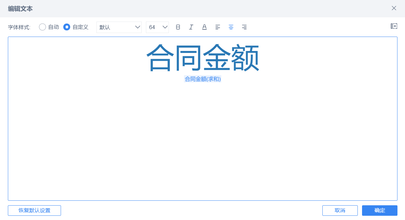Image resolution: width=405 pixels, height=220 pixels.
Task: Apply italic styling to the text
Action: point(191,27)
